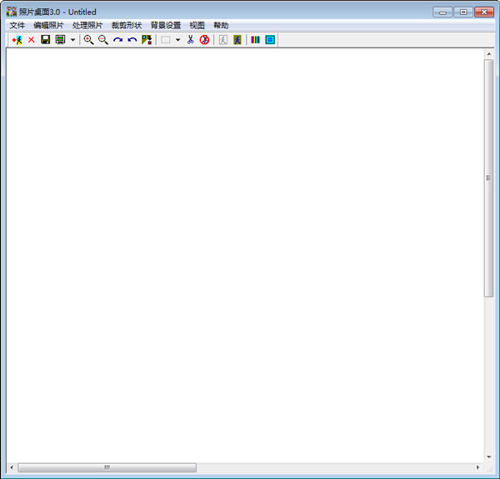Click the vertical scrollbar up arrow
The image size is (500, 479).
[x=489, y=54]
